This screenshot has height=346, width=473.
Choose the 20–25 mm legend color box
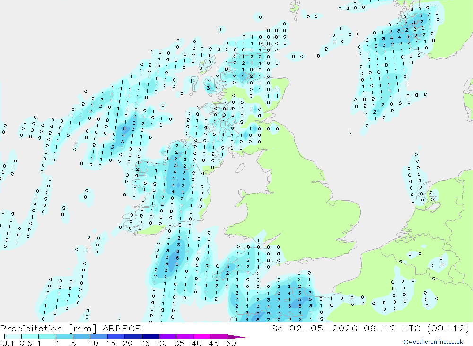click(x=133, y=337)
